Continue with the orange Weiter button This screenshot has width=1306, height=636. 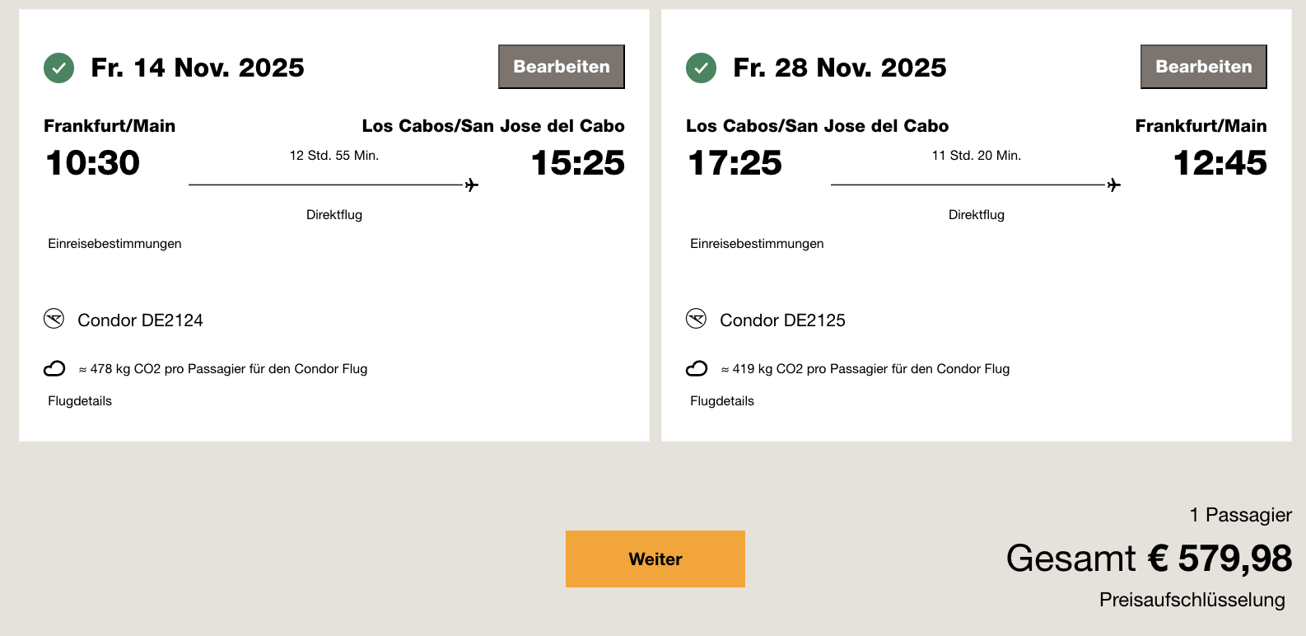click(655, 559)
